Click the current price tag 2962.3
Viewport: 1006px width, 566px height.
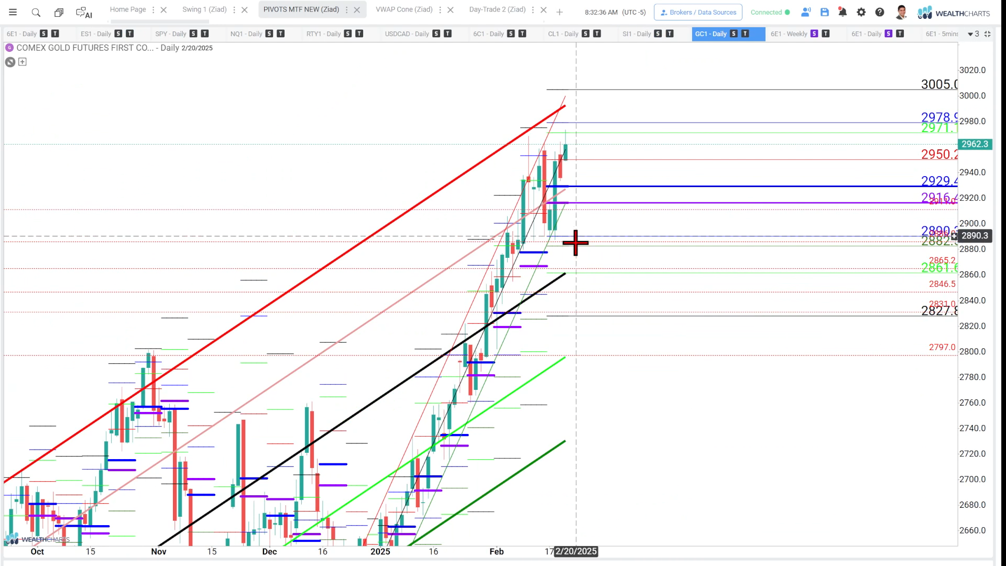pos(975,144)
